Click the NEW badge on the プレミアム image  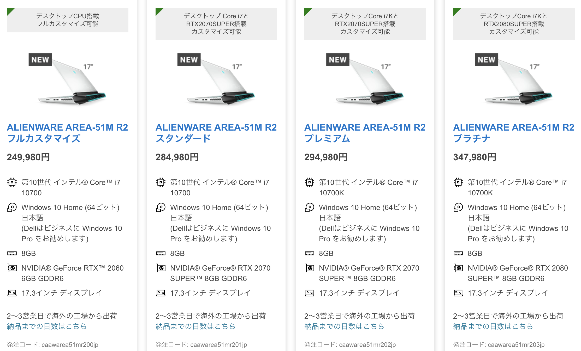[337, 60]
